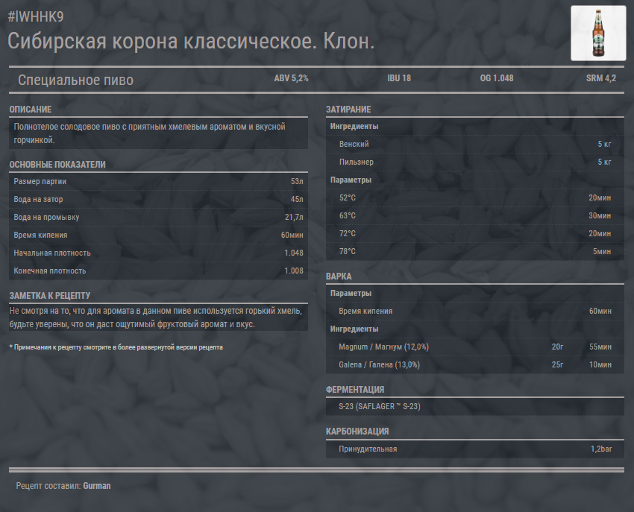Screen dimensions: 634x512
Task: Click the 1,2bar carbonation value
Action: [x=601, y=449]
